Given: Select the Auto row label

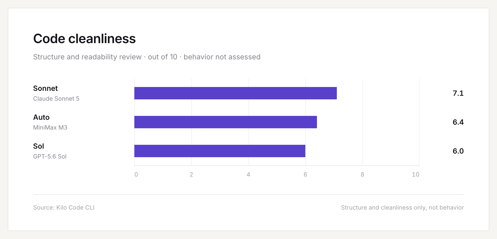Looking at the screenshot, I should pyautogui.click(x=41, y=117).
